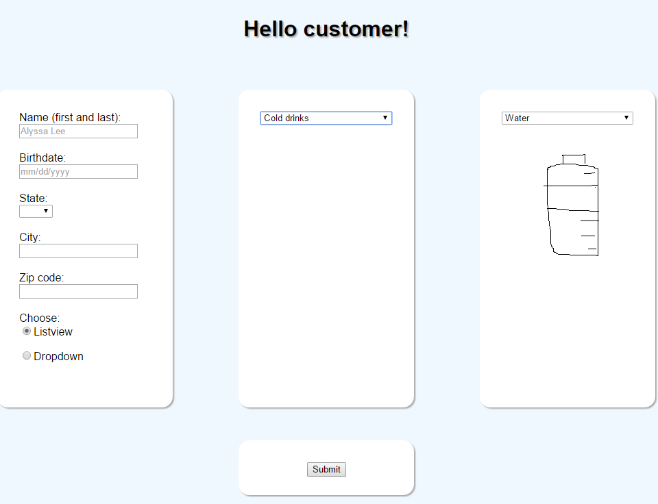This screenshot has height=504, width=658.
Task: Open the Water dropdown
Action: [x=567, y=118]
